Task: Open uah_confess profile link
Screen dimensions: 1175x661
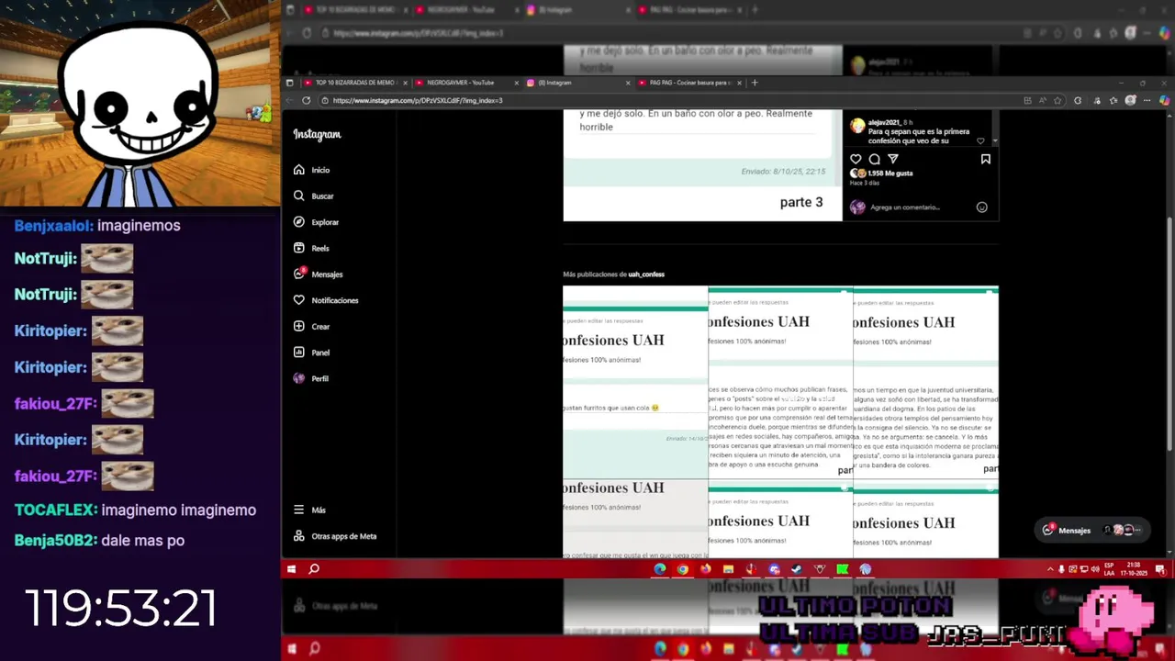Action: (646, 274)
